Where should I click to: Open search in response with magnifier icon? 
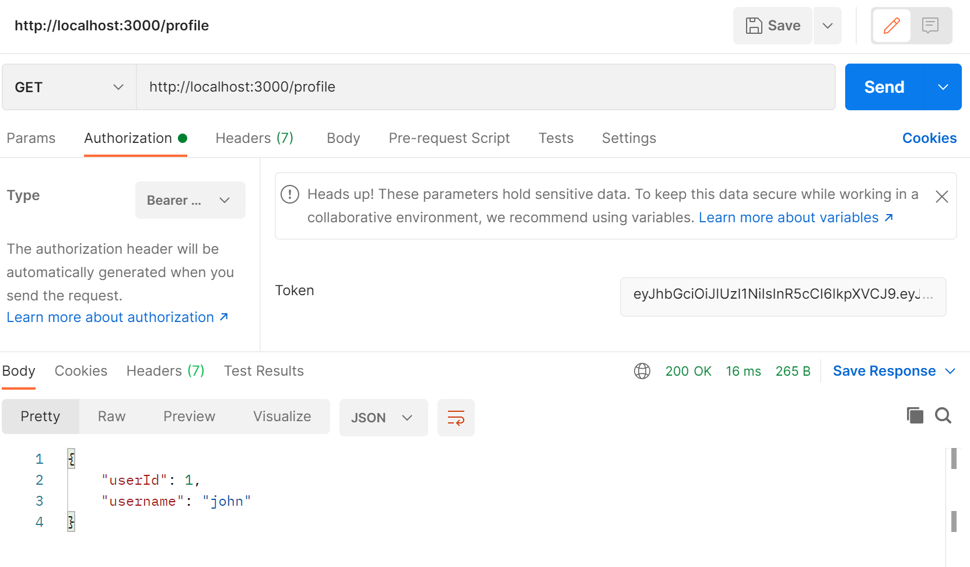click(x=943, y=415)
